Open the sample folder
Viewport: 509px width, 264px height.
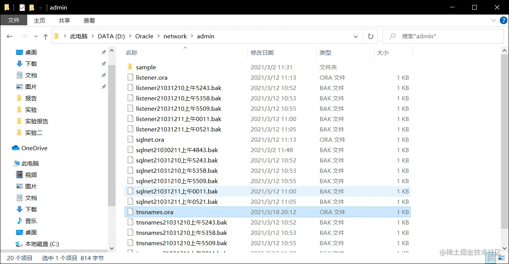tap(146, 67)
